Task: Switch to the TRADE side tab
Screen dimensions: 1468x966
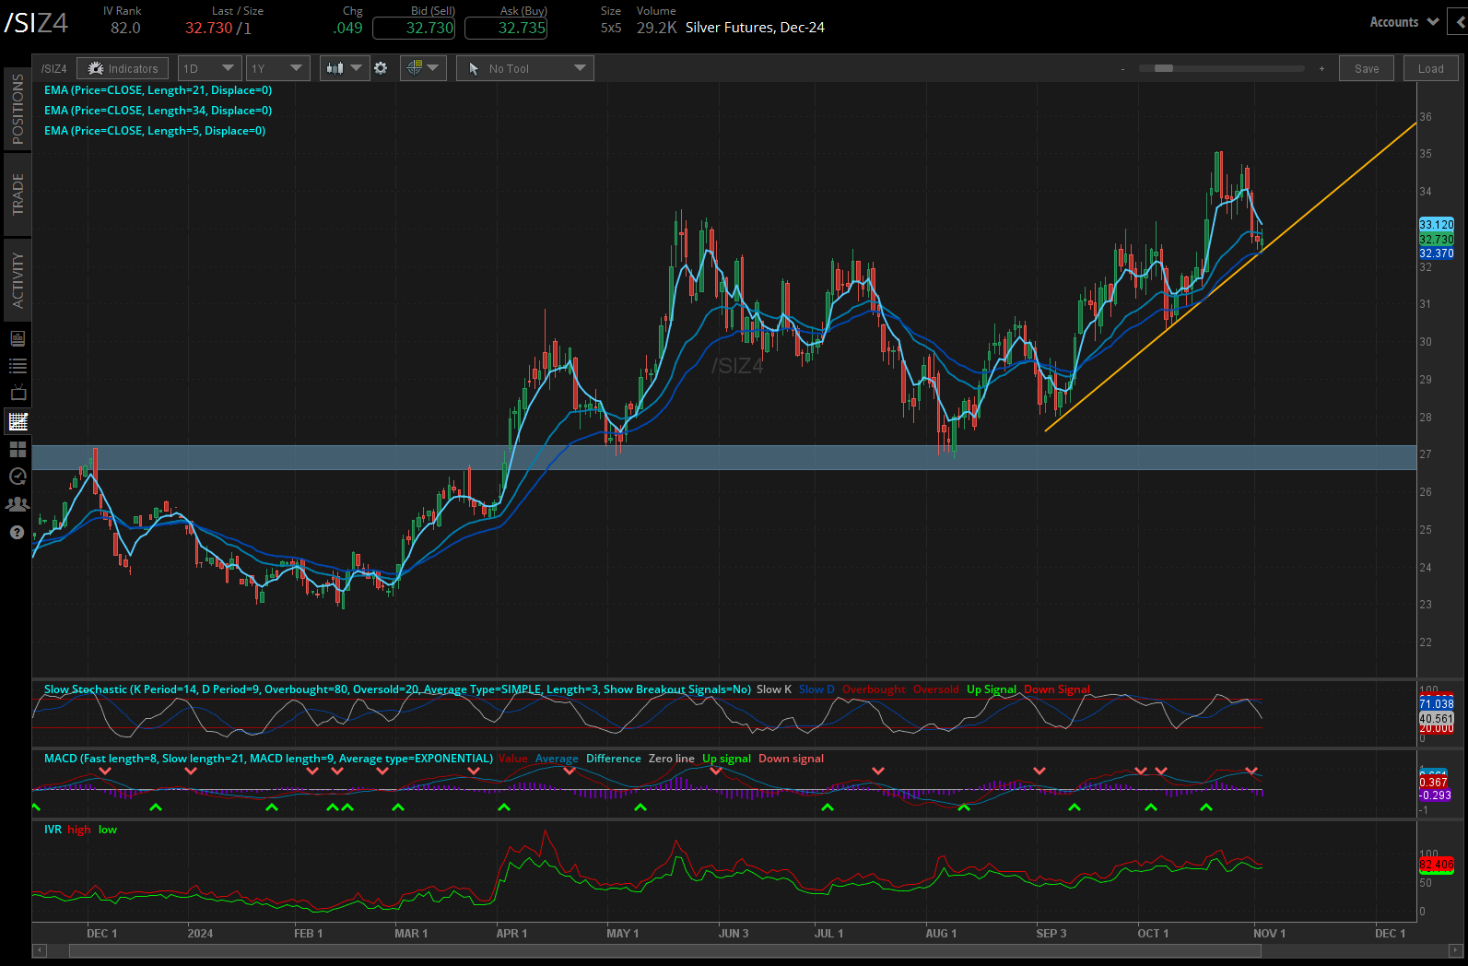Action: tap(18, 194)
